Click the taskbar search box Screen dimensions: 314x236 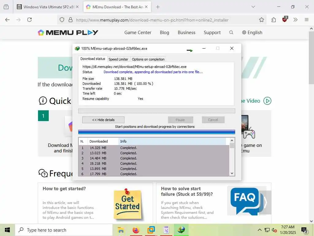point(64,230)
